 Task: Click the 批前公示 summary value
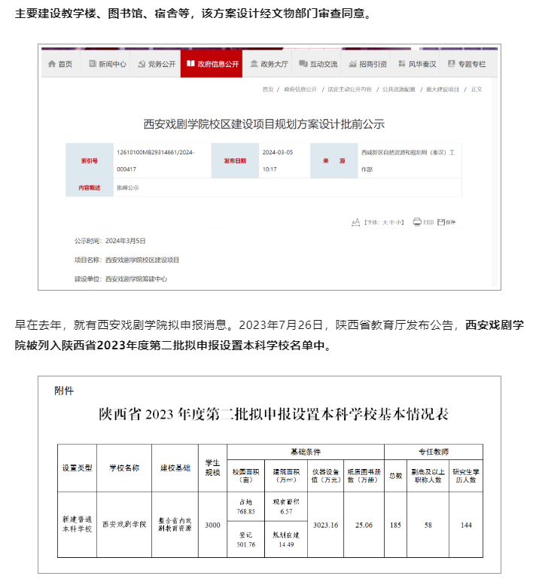[128, 187]
